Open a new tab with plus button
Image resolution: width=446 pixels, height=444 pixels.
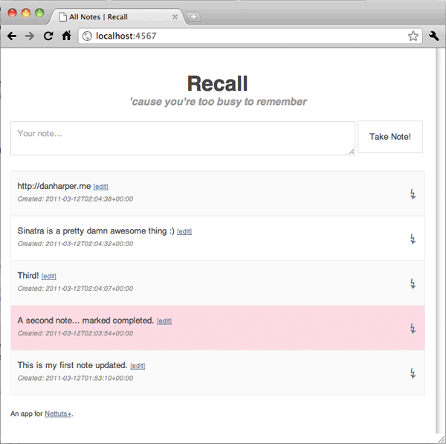pos(193,17)
